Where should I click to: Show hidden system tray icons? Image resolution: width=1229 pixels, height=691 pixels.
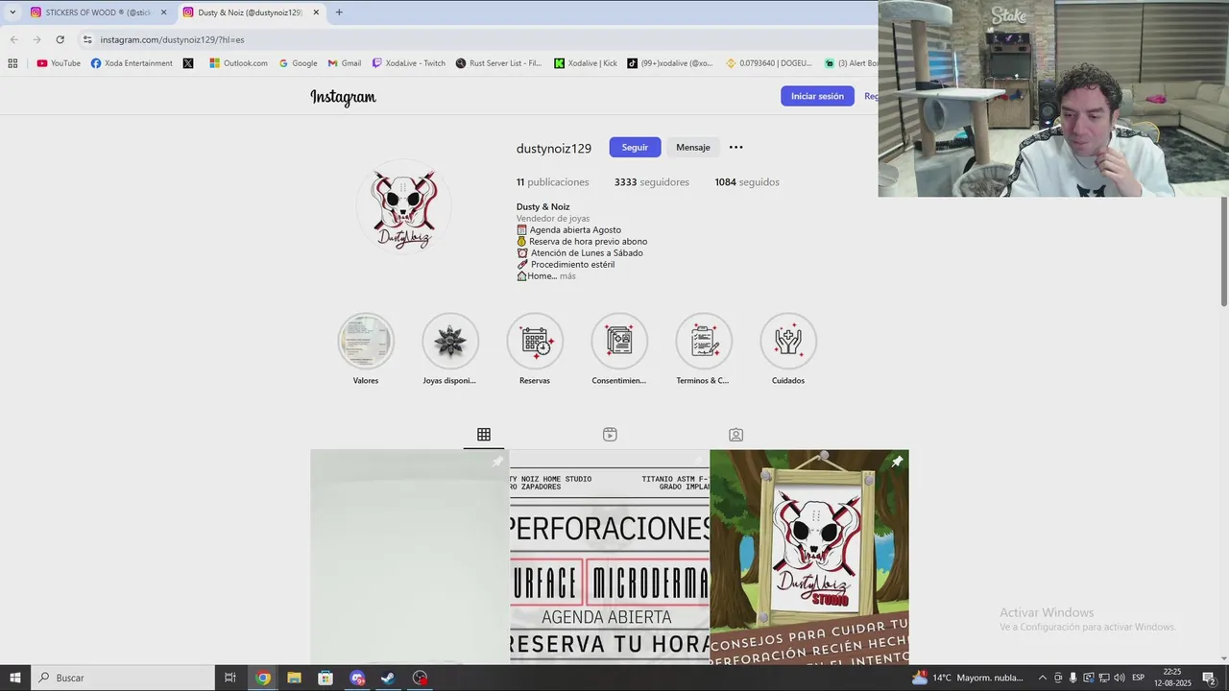[x=1043, y=678]
